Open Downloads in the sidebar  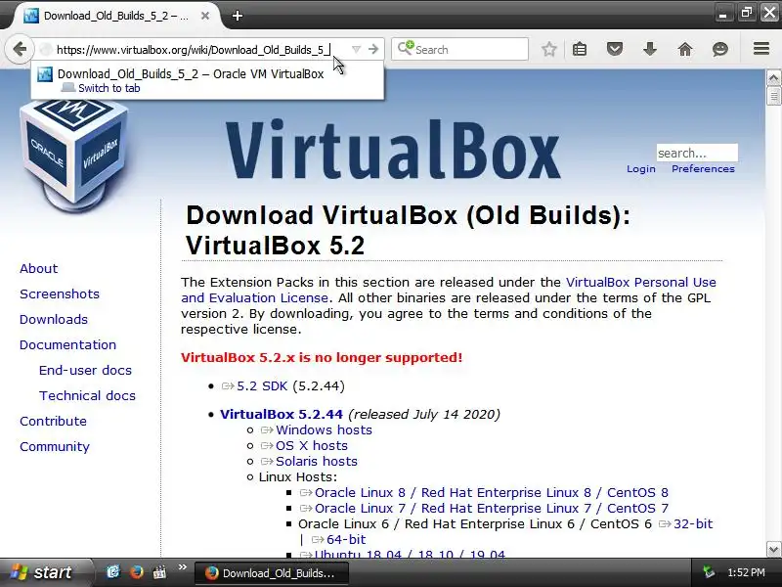[54, 320]
